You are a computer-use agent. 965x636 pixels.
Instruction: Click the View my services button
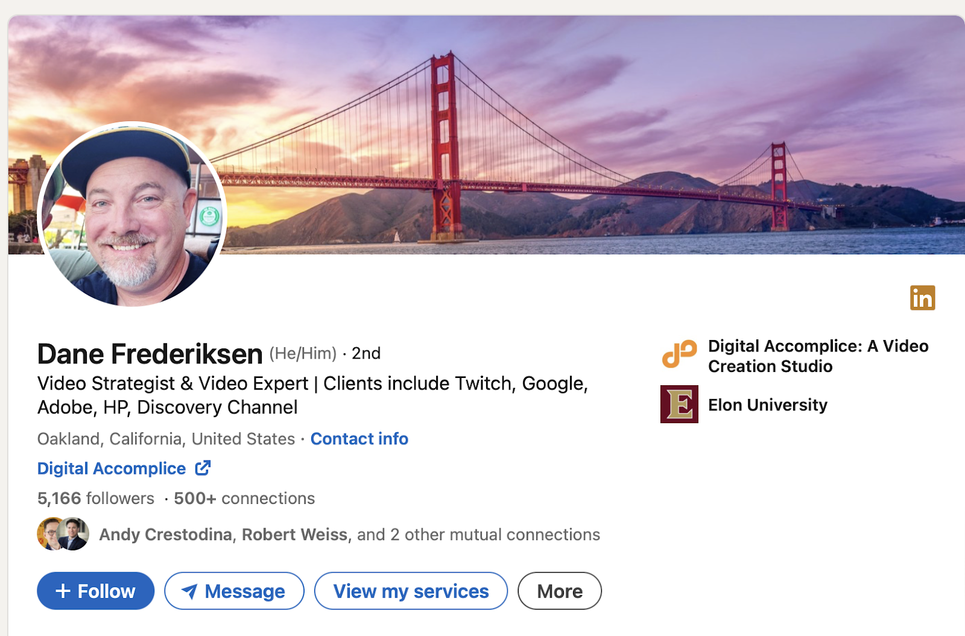[411, 591]
